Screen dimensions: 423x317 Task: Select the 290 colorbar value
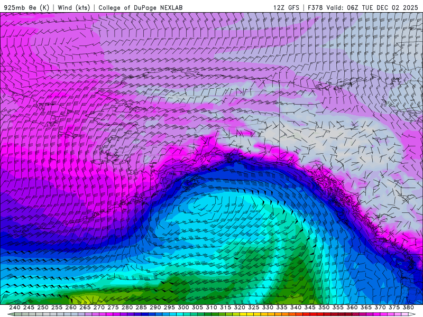[155, 307]
